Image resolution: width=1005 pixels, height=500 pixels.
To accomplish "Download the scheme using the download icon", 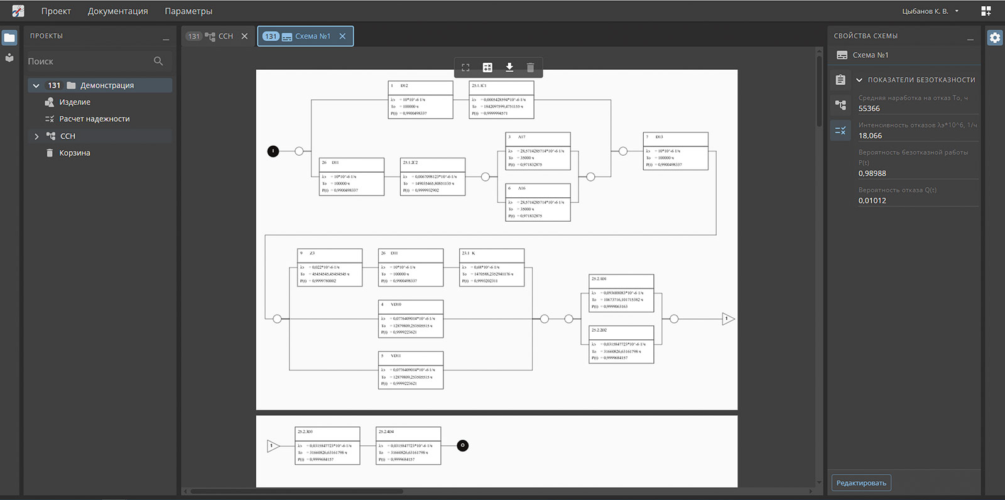I will tap(509, 67).
